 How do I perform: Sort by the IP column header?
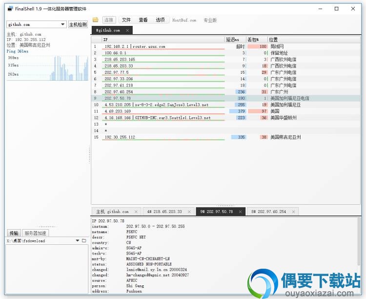163,40
